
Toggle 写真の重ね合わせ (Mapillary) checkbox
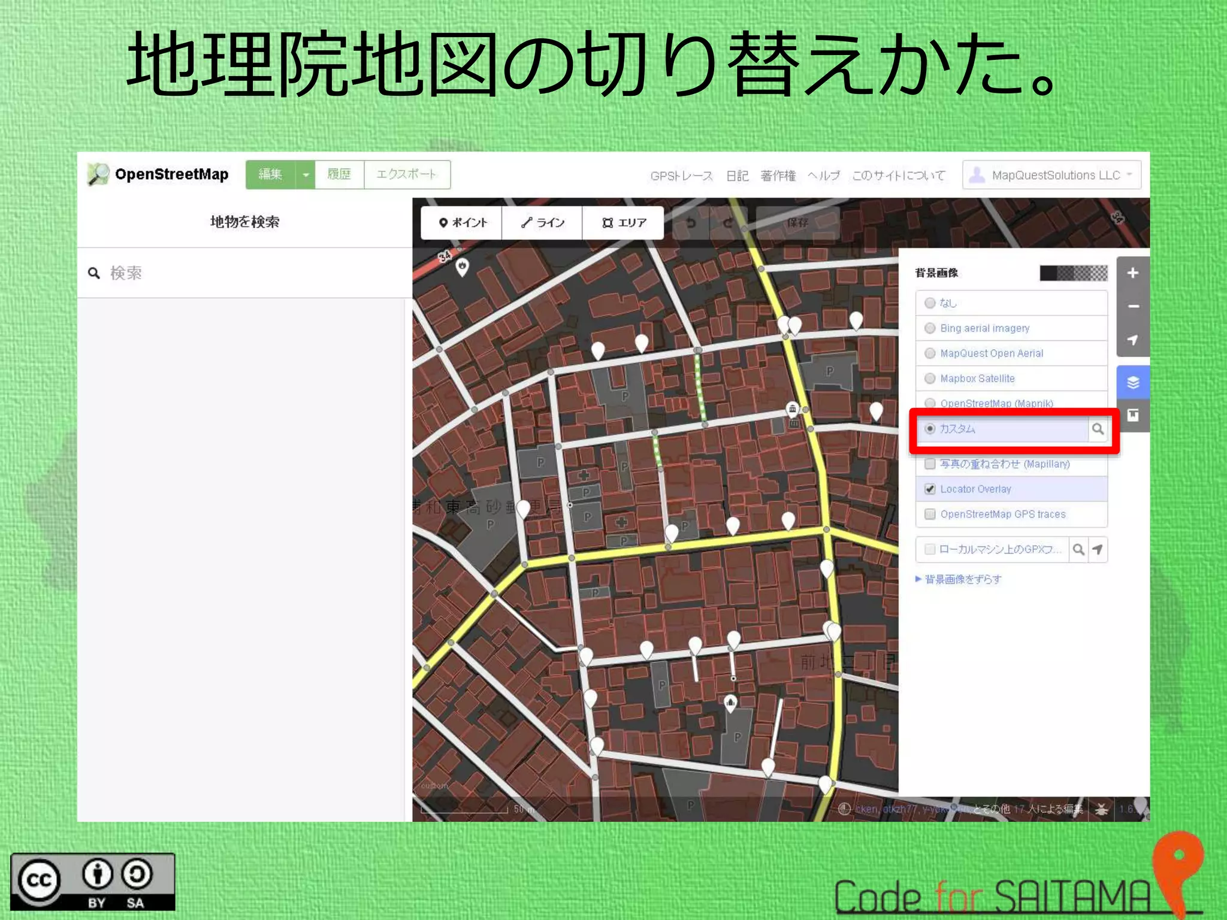point(930,464)
